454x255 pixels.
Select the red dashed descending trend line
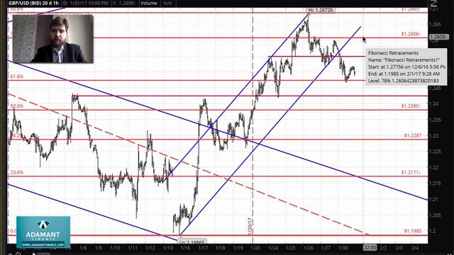point(188,164)
